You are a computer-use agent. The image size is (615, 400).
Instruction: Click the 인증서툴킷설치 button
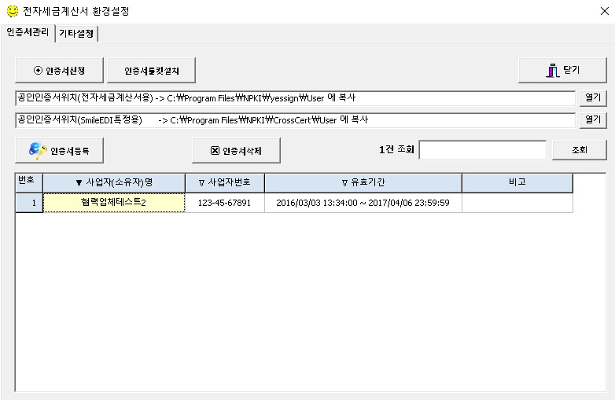tap(151, 70)
